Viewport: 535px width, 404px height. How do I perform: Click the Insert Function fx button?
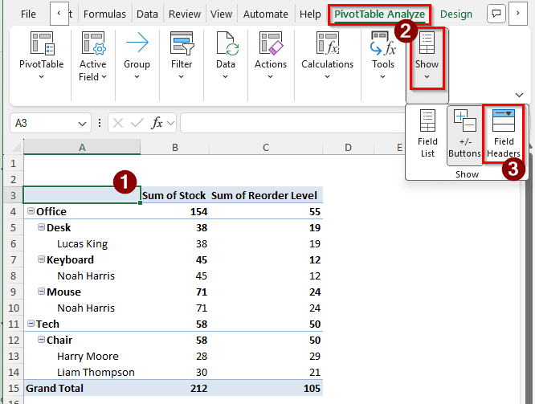[157, 123]
